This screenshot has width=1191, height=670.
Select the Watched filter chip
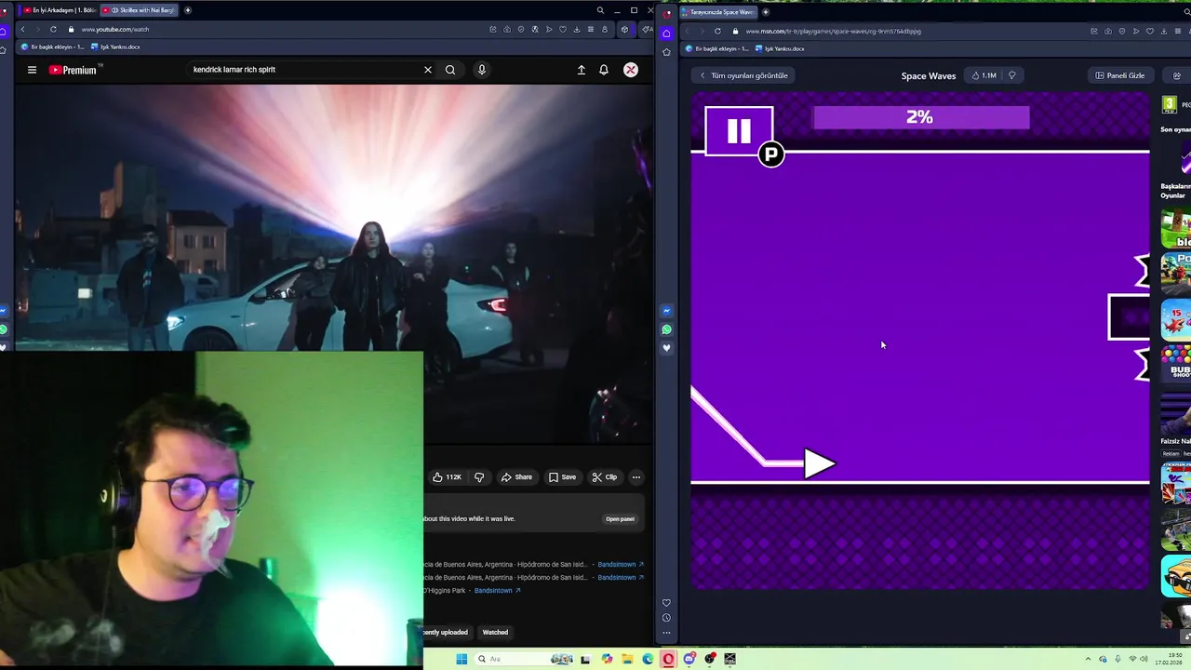[495, 633]
